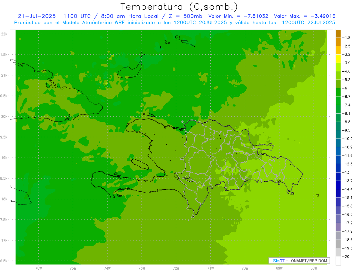Click longitude label '76W'

(38, 268)
